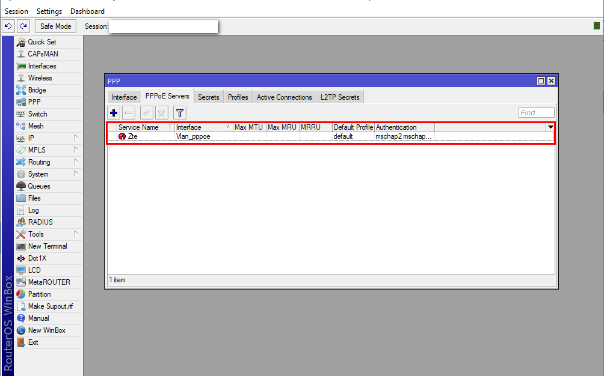Select the Zte service entry icon

pyautogui.click(x=122, y=136)
